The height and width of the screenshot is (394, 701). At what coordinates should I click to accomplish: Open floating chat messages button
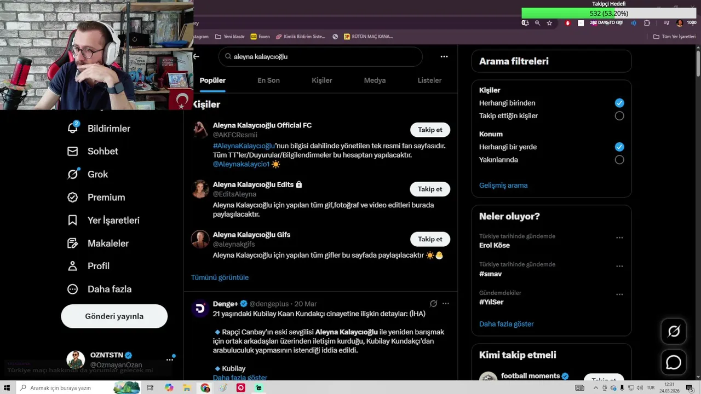click(674, 362)
